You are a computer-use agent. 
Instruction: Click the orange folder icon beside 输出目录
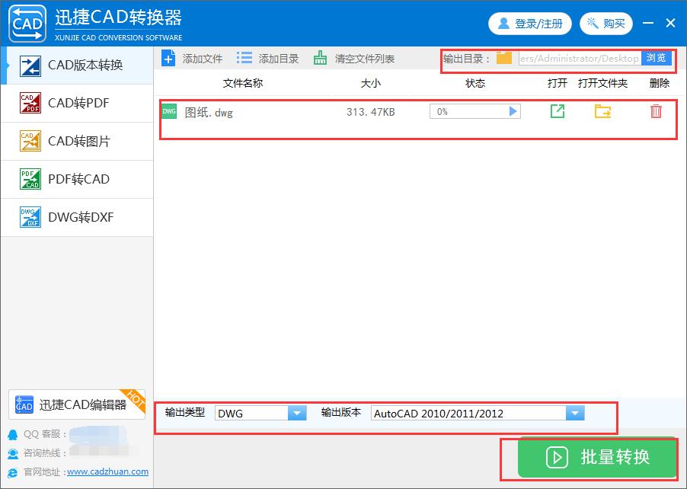click(505, 57)
